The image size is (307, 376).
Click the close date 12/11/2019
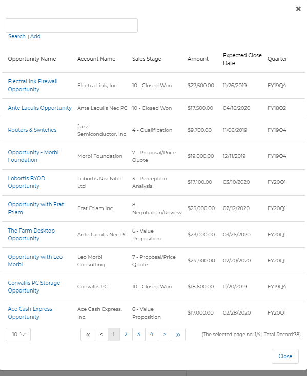tap(234, 156)
